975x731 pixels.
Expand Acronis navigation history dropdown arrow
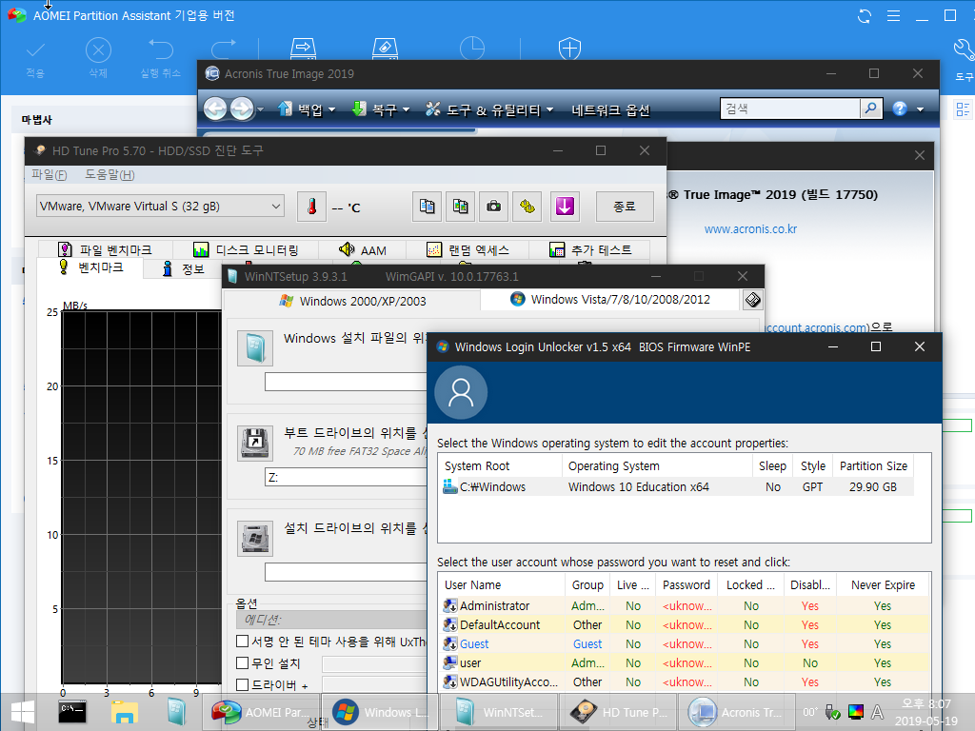[261, 109]
